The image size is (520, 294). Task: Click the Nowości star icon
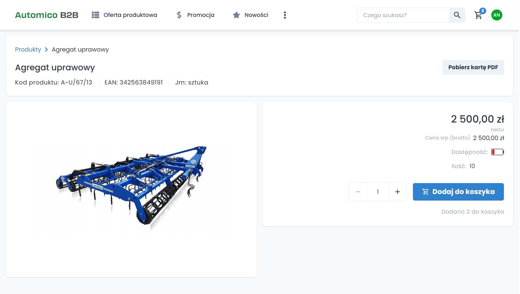pos(236,15)
